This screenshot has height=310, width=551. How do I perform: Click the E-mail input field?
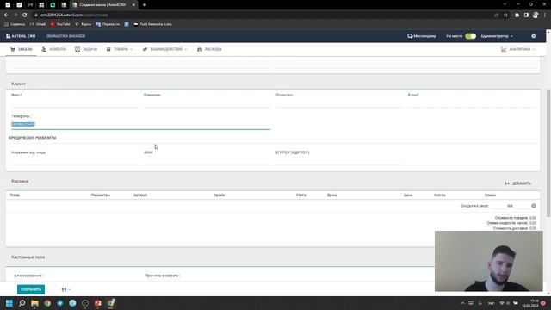[x=471, y=102]
